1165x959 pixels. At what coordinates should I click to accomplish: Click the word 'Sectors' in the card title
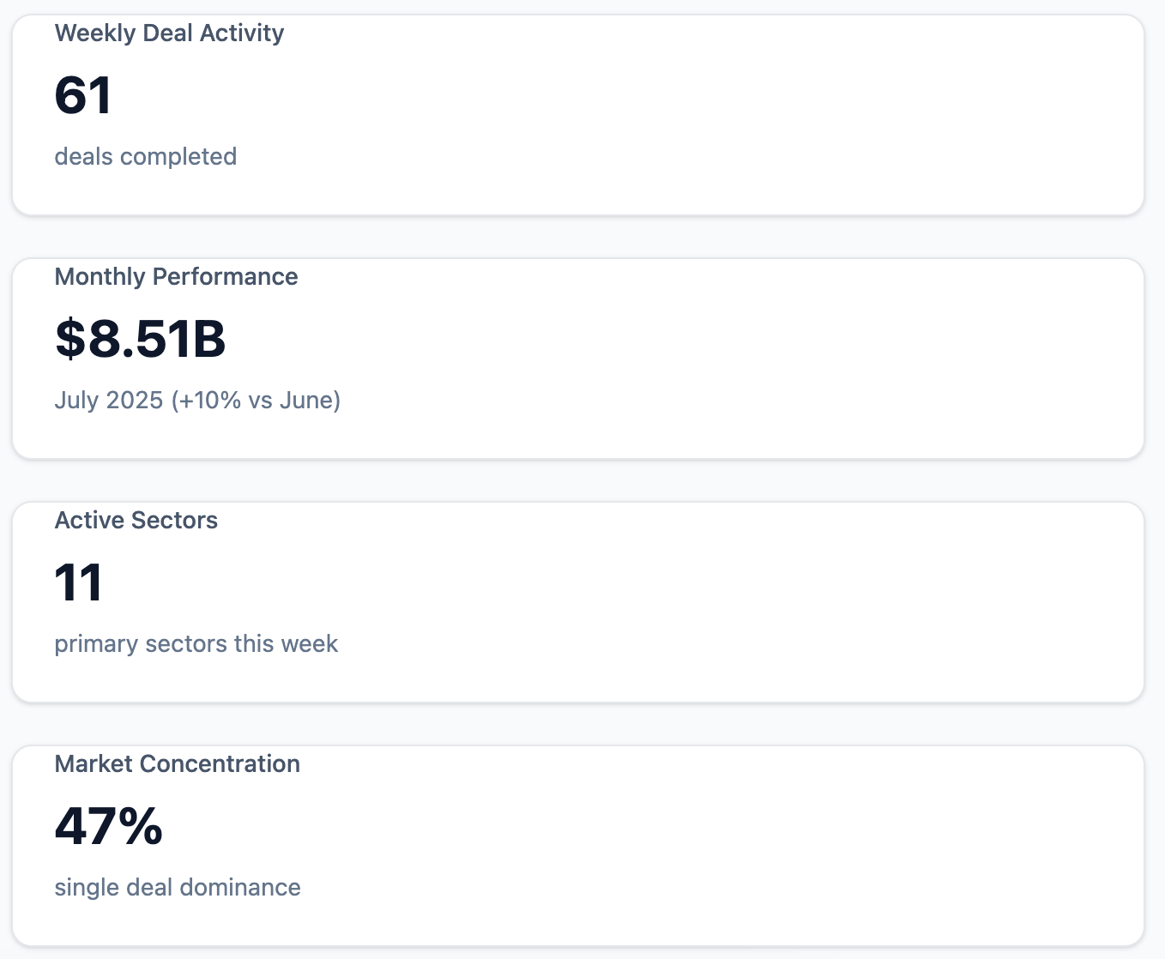coord(177,521)
